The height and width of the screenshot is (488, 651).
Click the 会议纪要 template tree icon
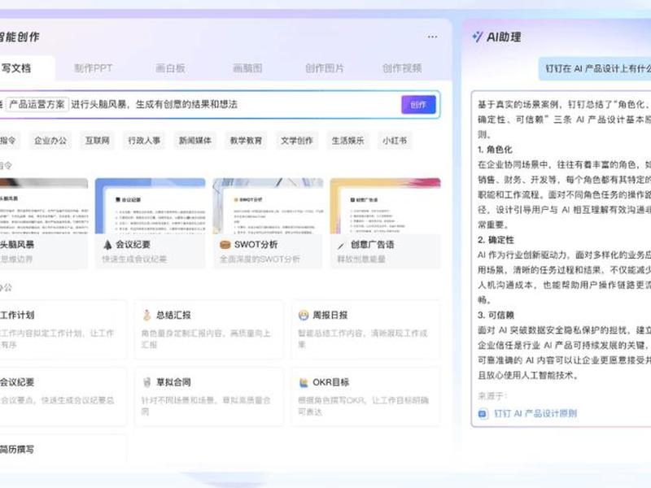[107, 245]
